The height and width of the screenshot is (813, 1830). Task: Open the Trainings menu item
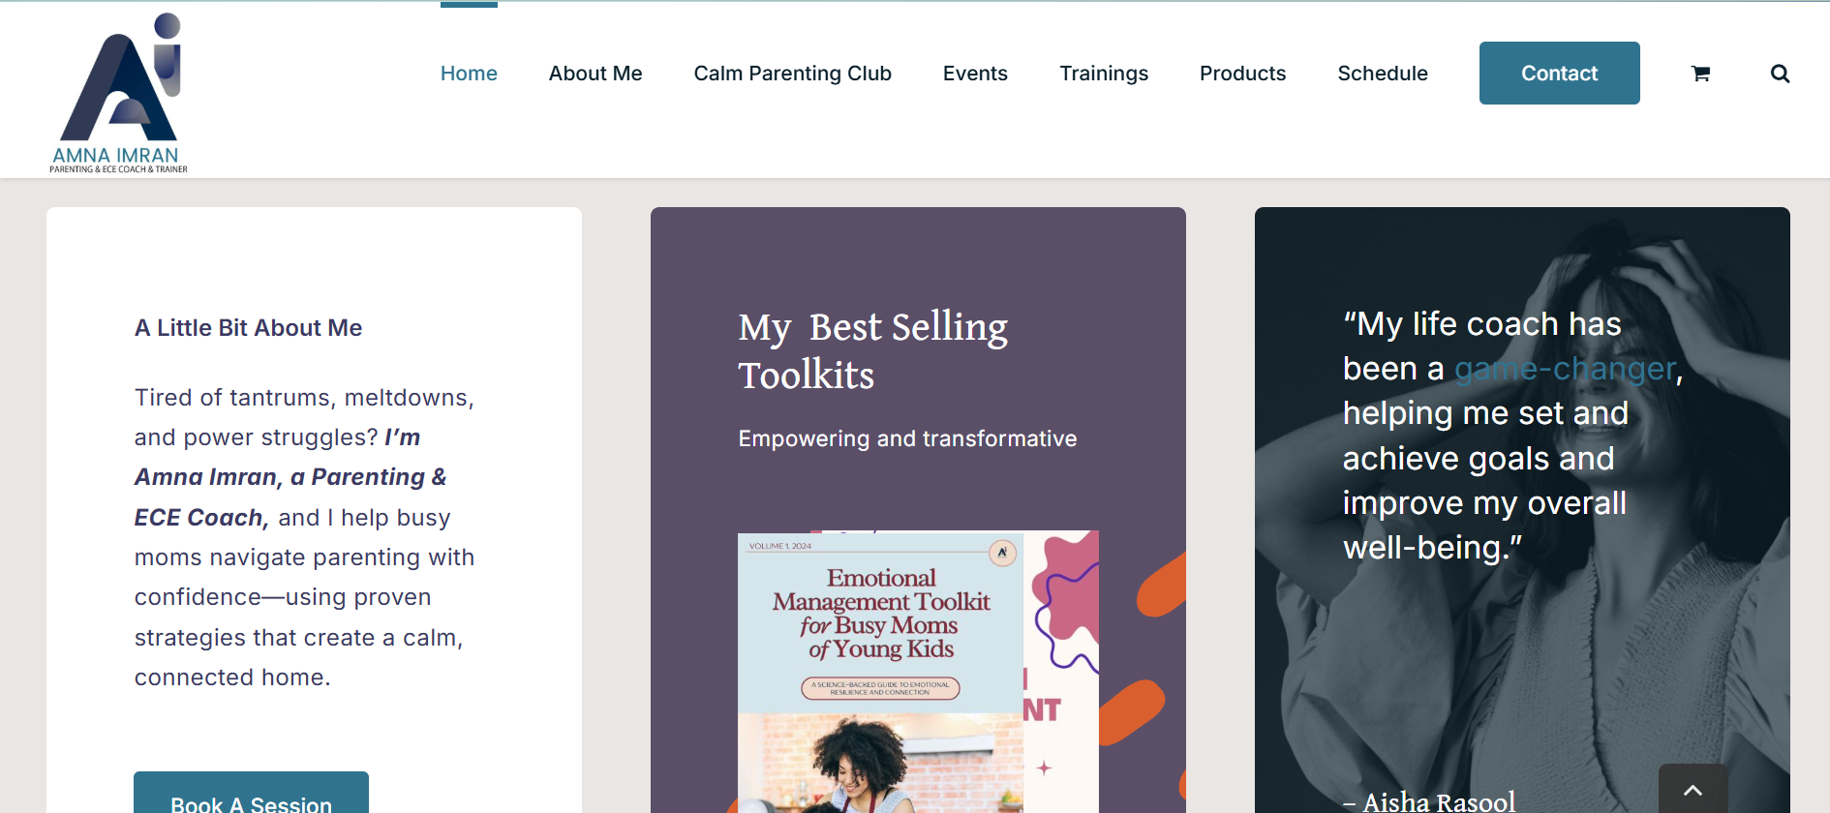1104,74
